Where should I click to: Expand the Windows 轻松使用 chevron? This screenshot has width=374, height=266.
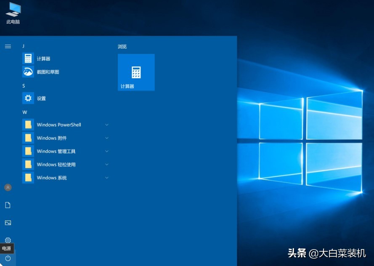[x=107, y=165]
